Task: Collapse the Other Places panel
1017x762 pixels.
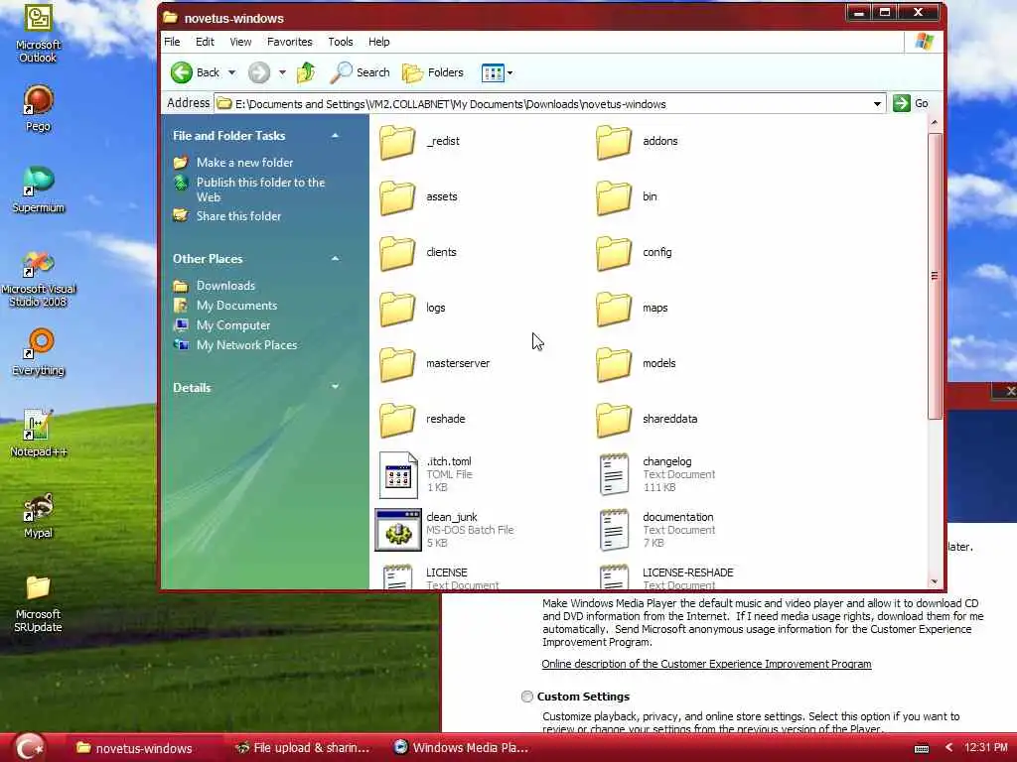Action: pyautogui.click(x=335, y=259)
